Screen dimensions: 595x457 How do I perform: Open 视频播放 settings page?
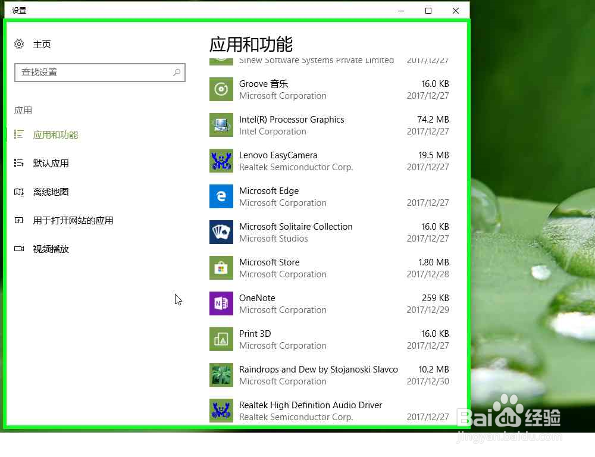pos(51,249)
